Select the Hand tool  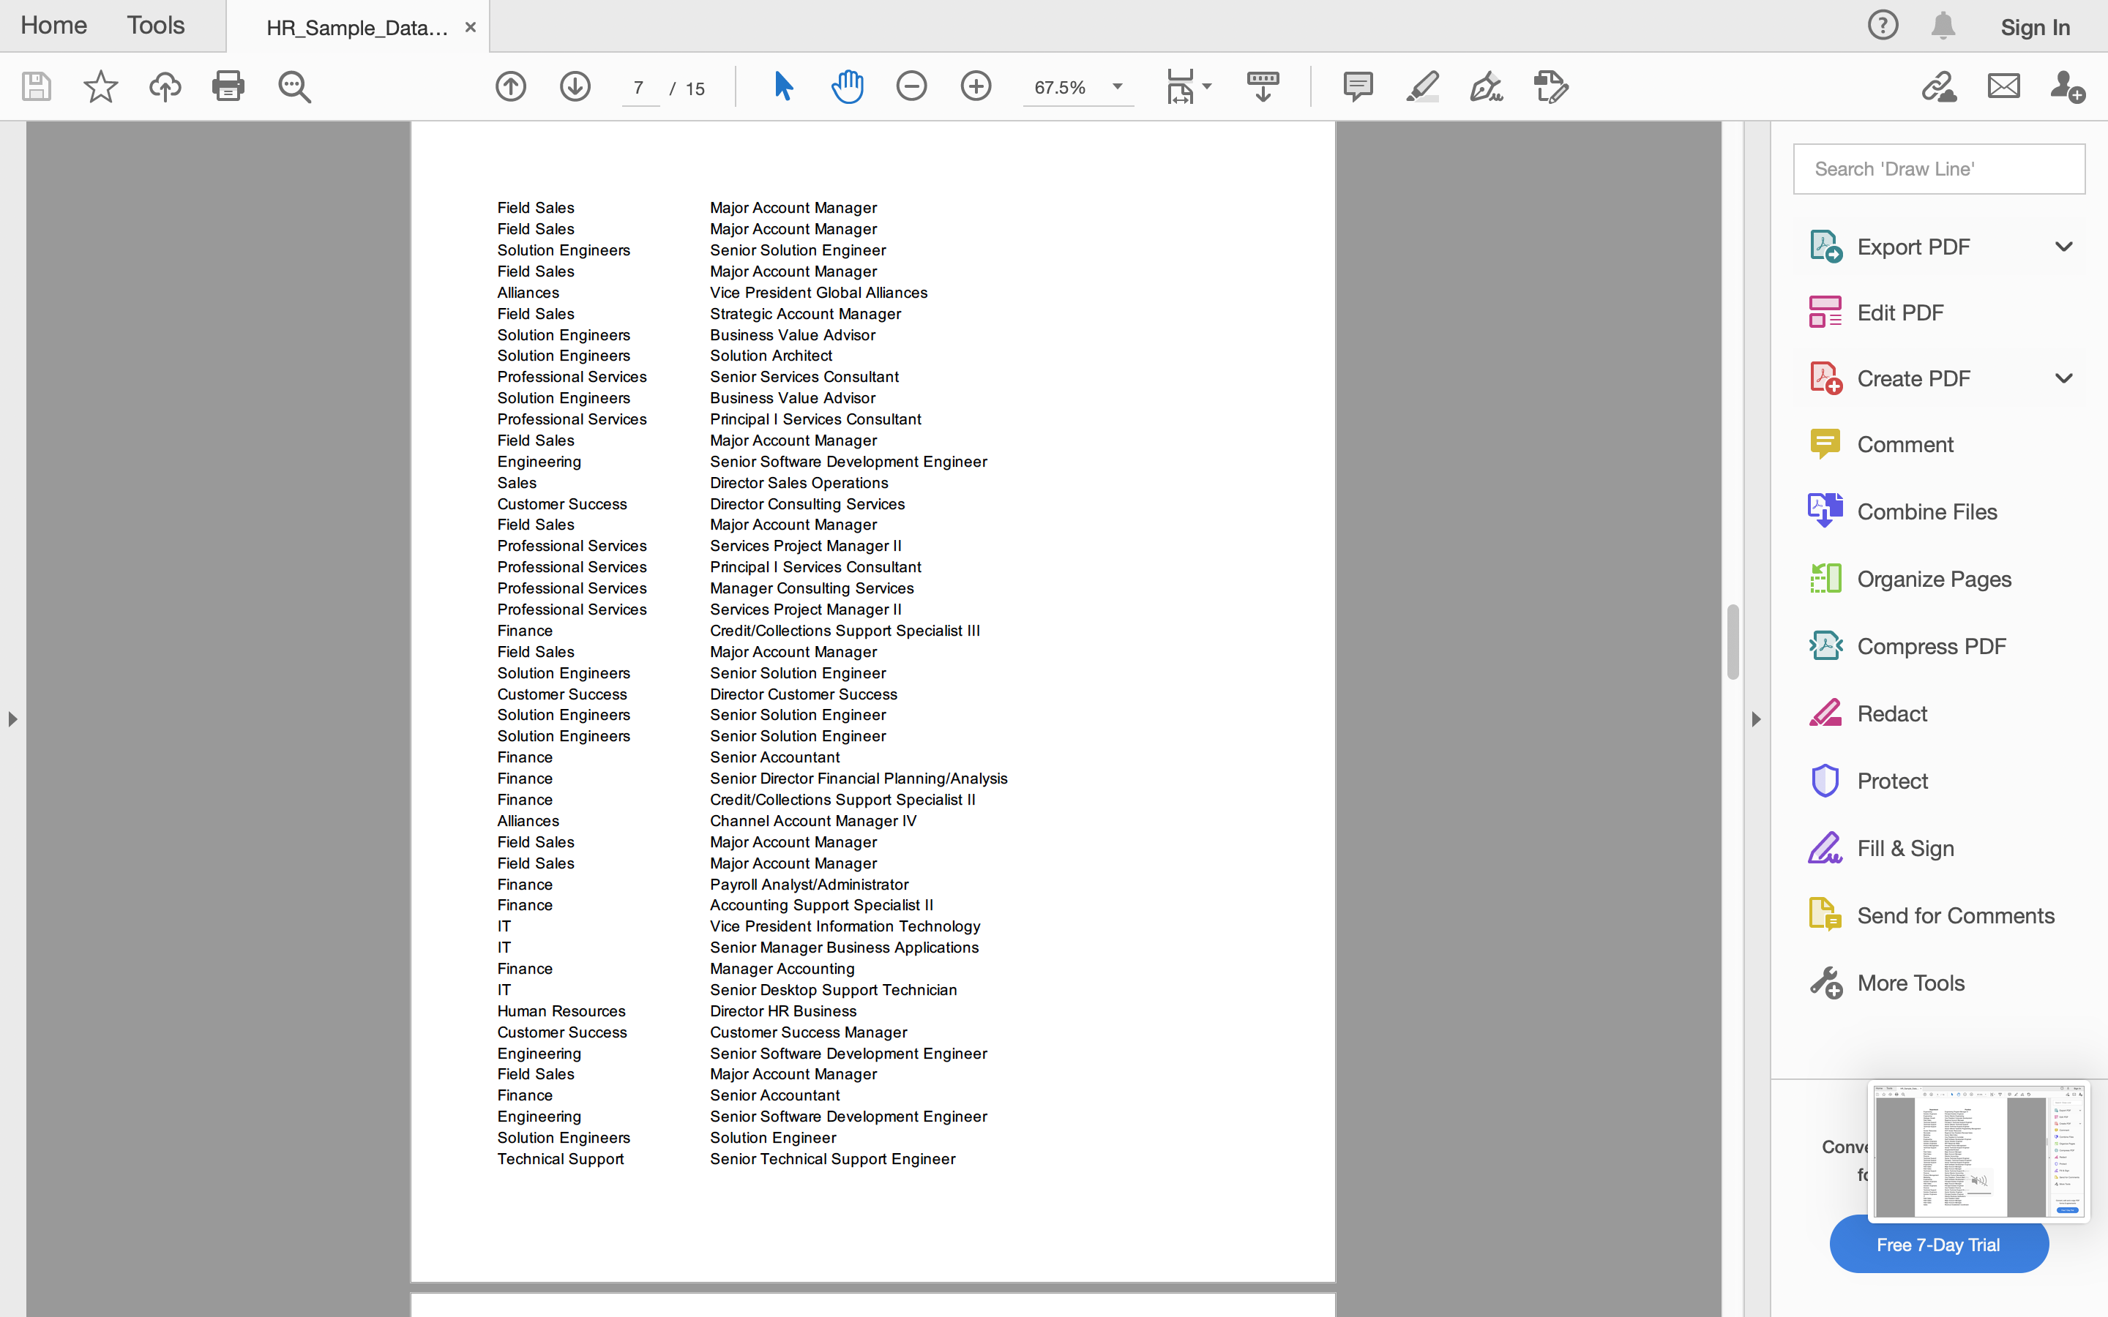[847, 86]
